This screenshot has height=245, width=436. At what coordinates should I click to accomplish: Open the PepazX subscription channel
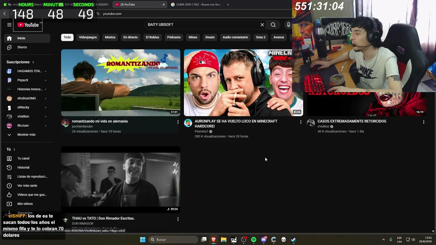click(x=27, y=80)
